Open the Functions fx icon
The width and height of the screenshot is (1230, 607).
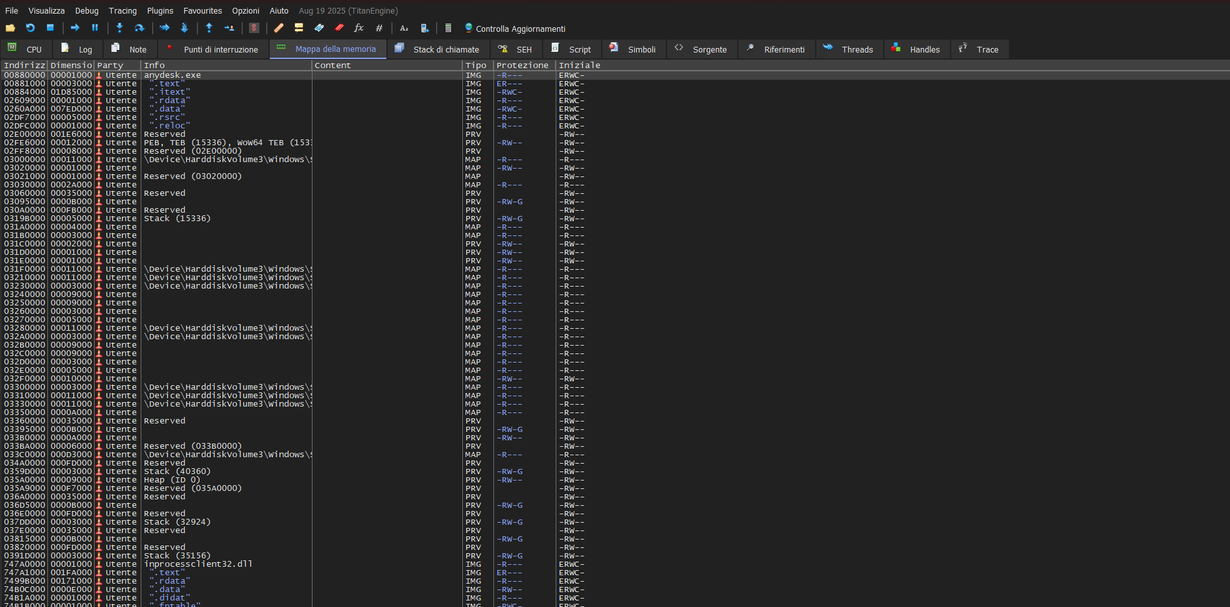(359, 28)
